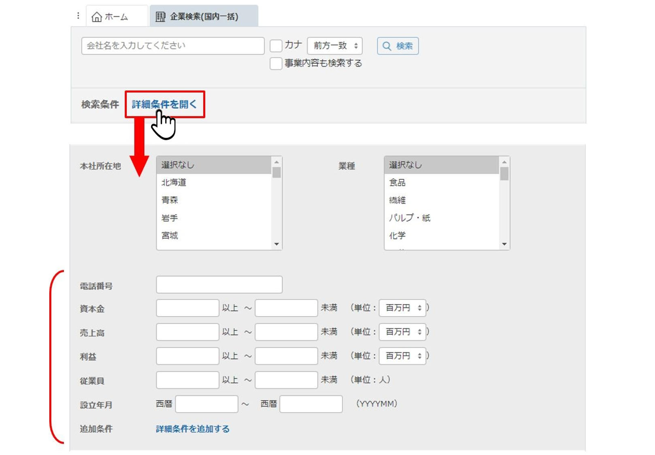Open the 利益 unit 百万円 dropdown
Screen dimensions: 655x455
(402, 356)
